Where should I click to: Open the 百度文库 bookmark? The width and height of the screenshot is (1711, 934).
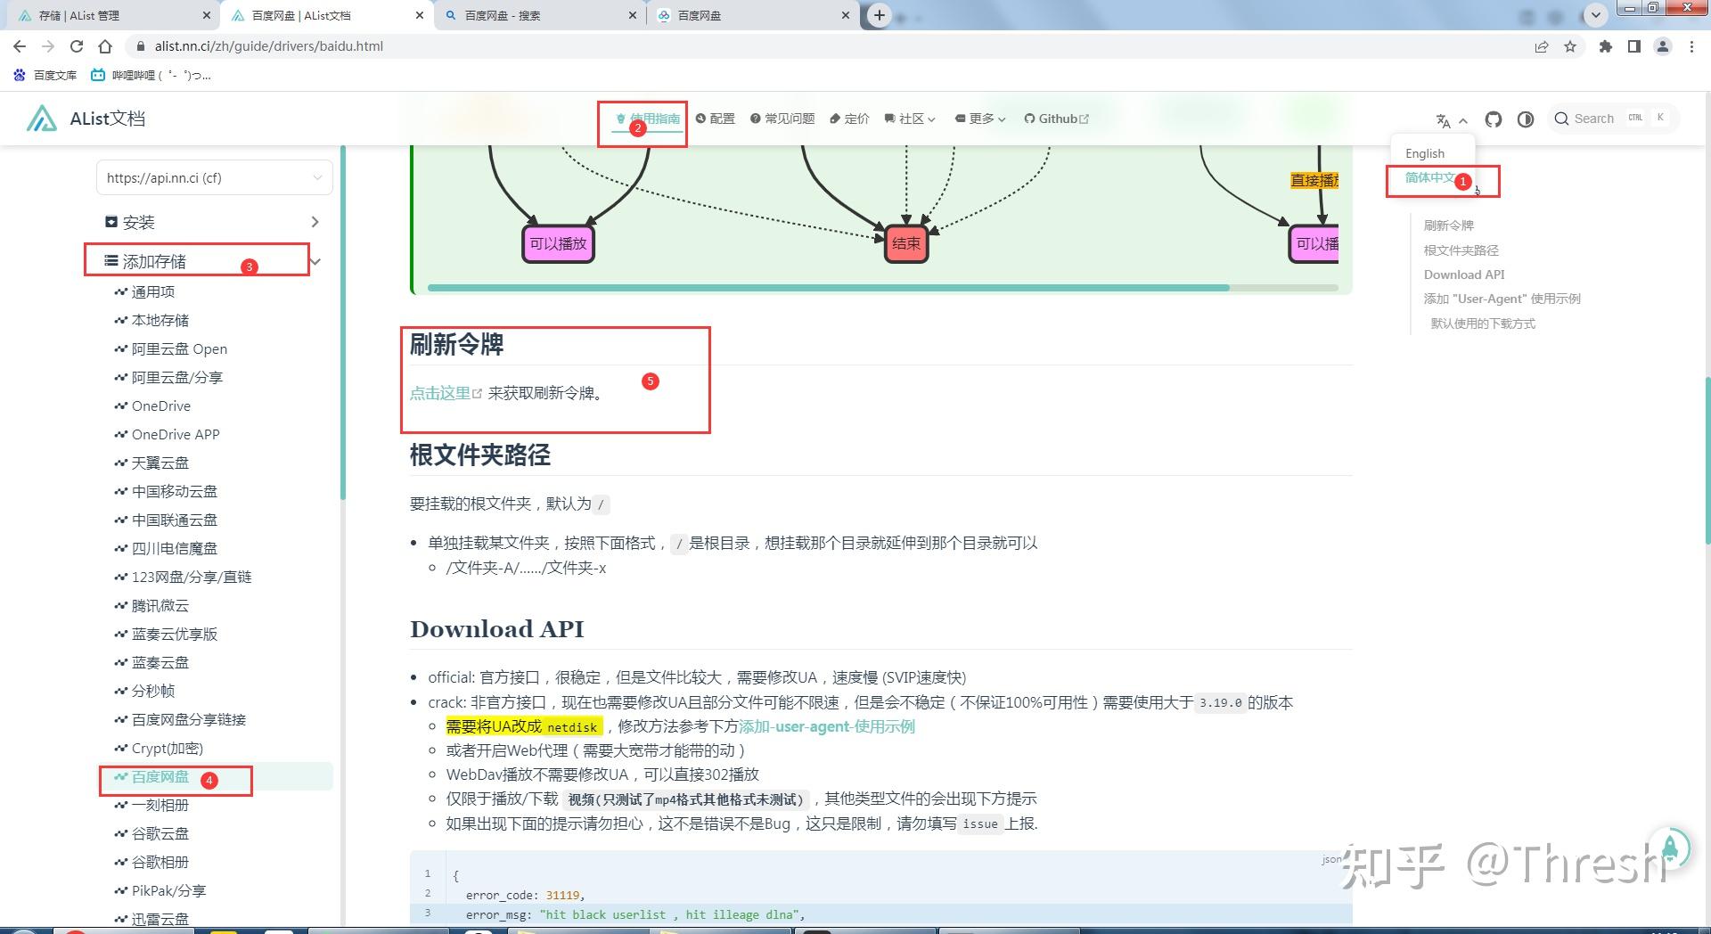[45, 75]
